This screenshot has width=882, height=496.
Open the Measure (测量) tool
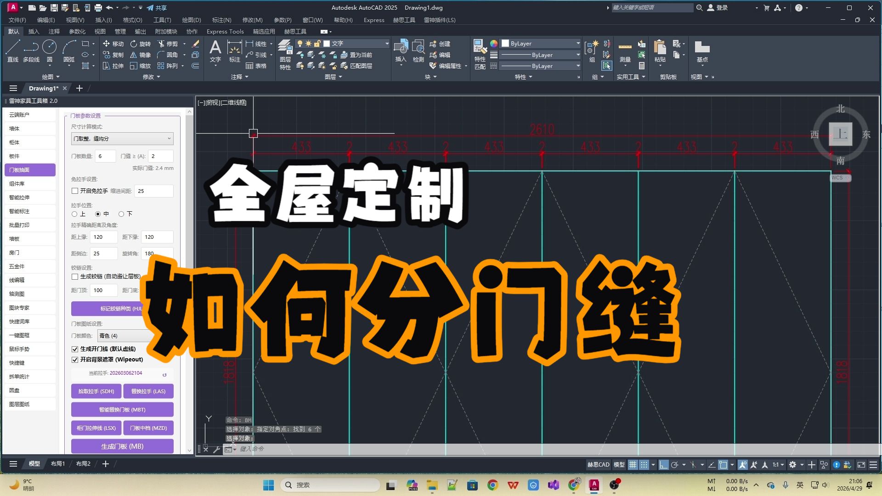coord(625,52)
